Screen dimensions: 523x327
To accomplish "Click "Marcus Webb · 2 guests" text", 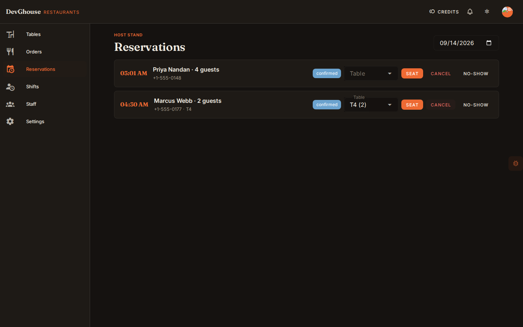I will click(188, 101).
